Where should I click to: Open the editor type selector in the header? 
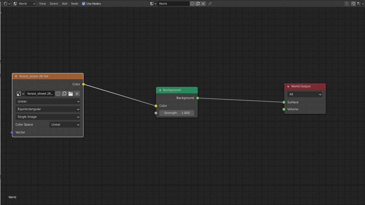pos(7,3)
